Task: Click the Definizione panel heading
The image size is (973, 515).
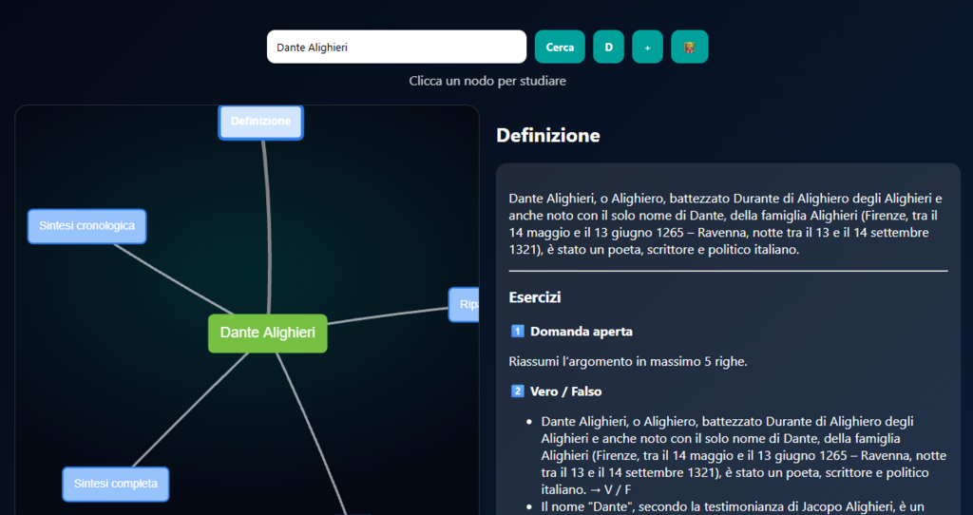Action: click(547, 135)
